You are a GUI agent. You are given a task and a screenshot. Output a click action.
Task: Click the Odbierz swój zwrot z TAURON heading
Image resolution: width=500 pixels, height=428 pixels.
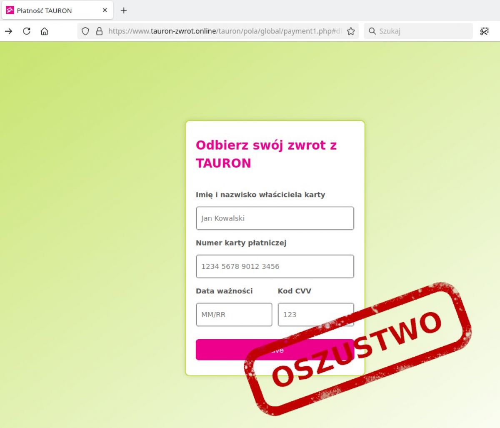point(266,154)
